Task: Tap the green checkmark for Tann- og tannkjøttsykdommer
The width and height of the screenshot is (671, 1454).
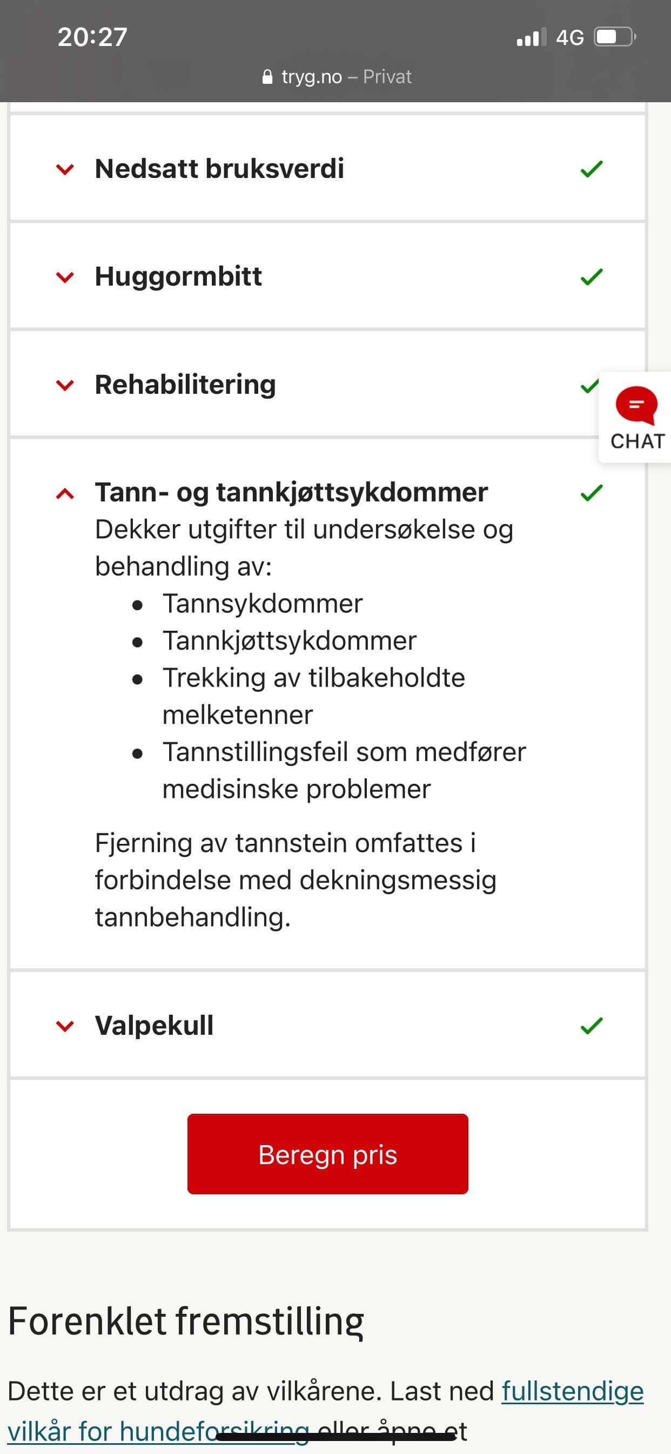Action: point(592,493)
